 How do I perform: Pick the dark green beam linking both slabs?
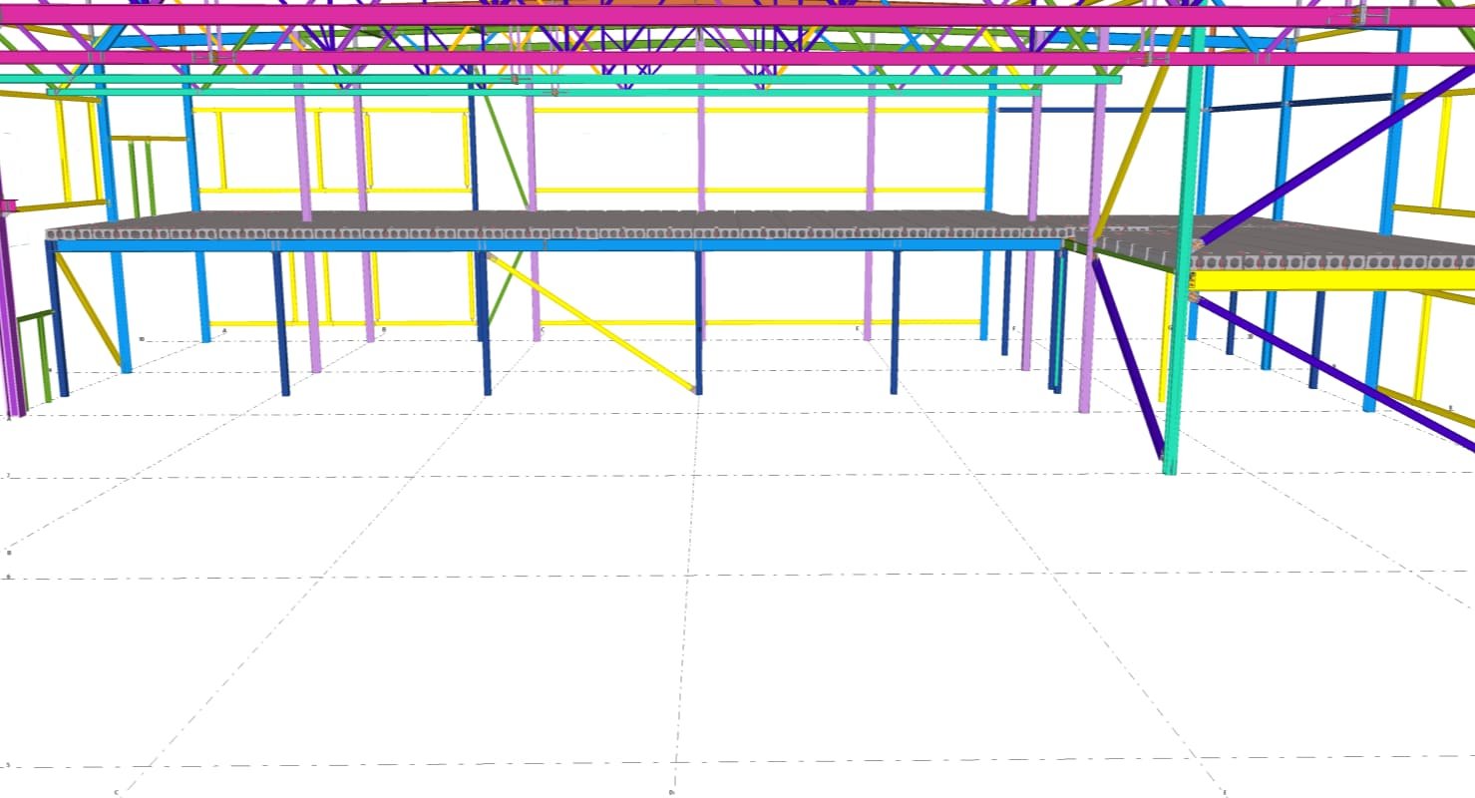click(1125, 254)
